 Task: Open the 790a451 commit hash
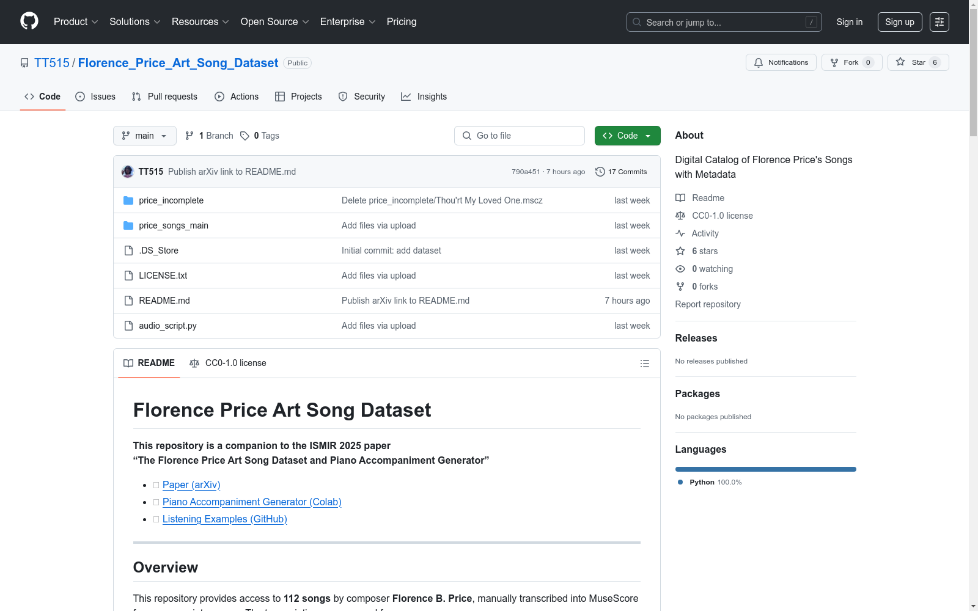(x=526, y=172)
